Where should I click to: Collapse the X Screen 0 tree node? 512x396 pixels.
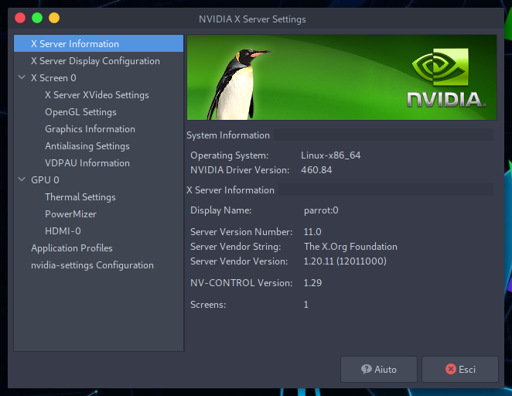click(22, 78)
